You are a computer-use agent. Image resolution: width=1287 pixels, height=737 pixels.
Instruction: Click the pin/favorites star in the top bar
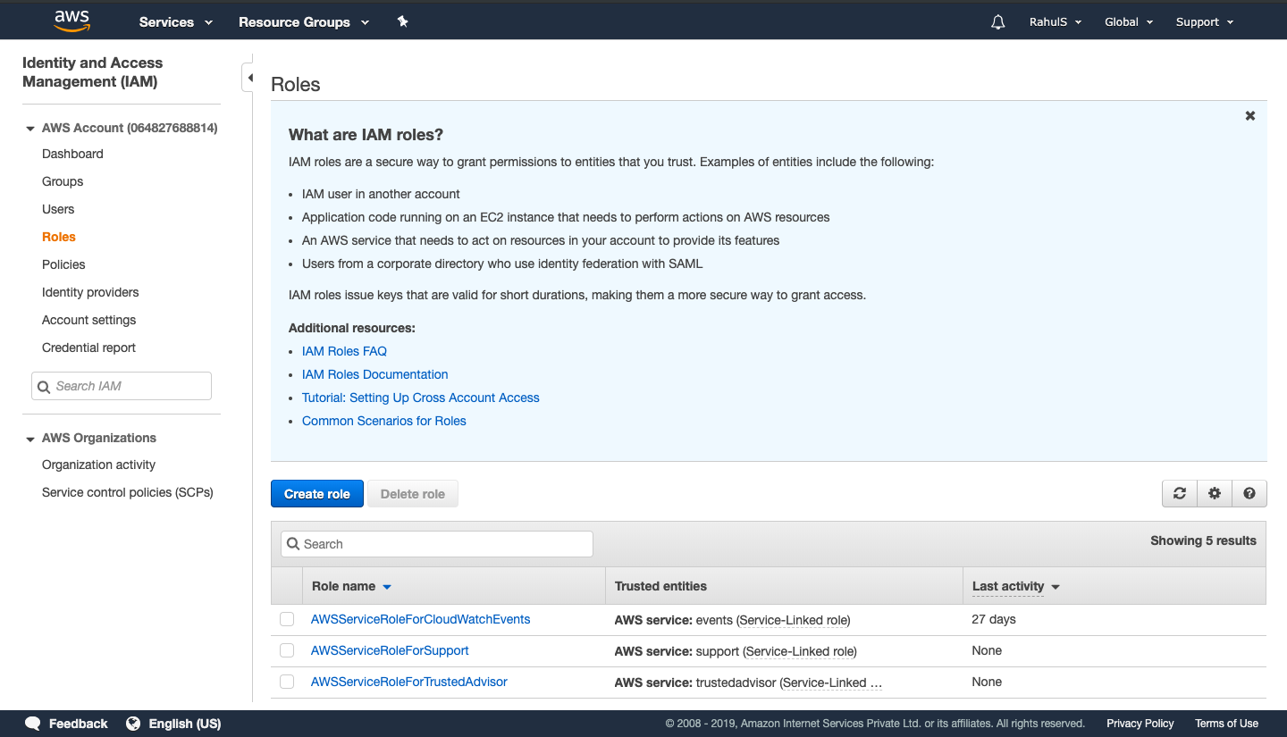tap(402, 21)
